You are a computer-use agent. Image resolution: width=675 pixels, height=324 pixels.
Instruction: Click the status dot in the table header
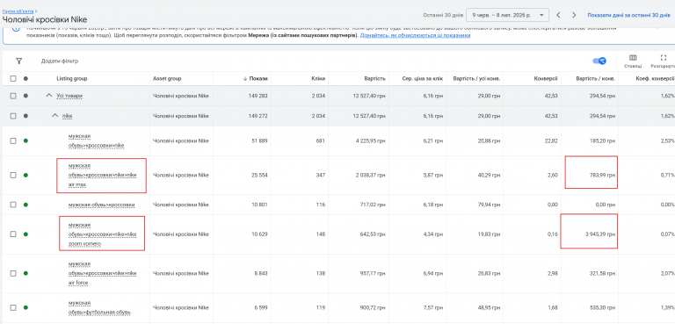tap(25, 79)
